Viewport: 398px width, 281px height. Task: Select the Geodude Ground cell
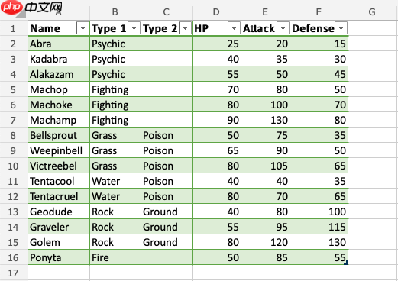point(167,212)
